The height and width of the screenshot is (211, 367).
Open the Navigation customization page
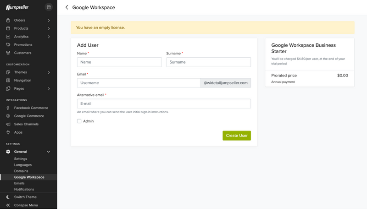(x=22, y=81)
